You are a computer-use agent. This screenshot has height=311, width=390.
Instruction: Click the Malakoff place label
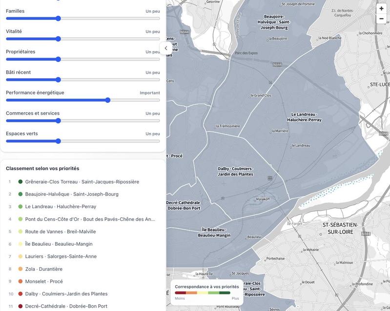coord(263,199)
